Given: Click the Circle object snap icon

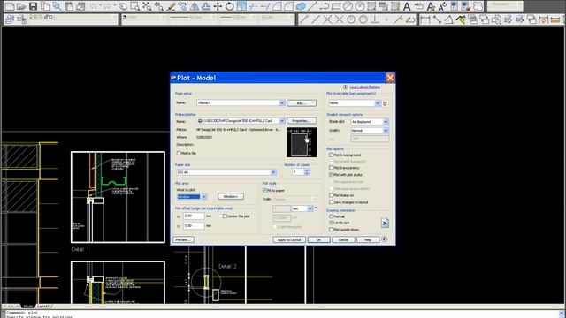Looking at the screenshot, I should [x=351, y=19].
